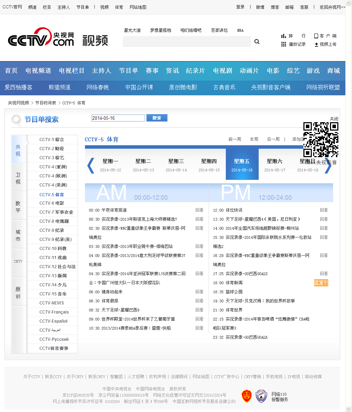Select the 星期一 2014-05-12 tab
The width and height of the screenshot is (352, 412).
point(110,165)
